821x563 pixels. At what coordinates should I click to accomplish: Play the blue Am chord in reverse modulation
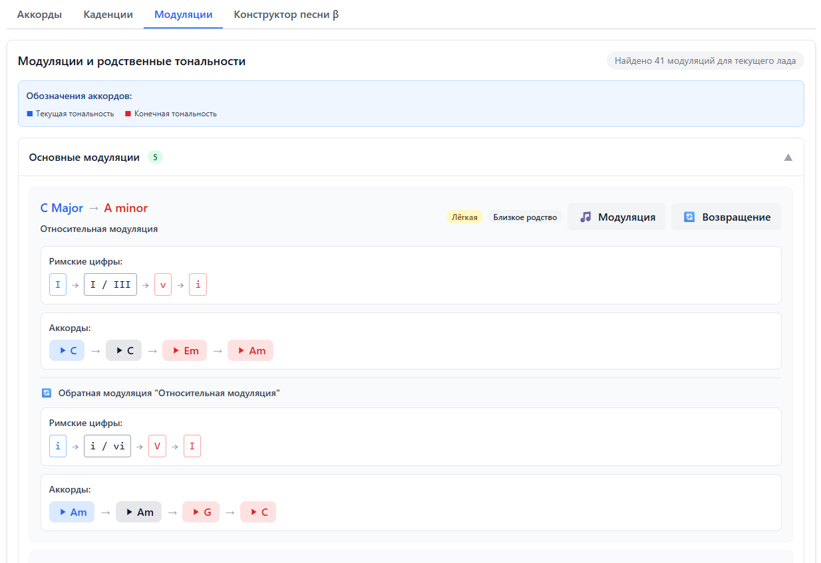pyautogui.click(x=72, y=512)
